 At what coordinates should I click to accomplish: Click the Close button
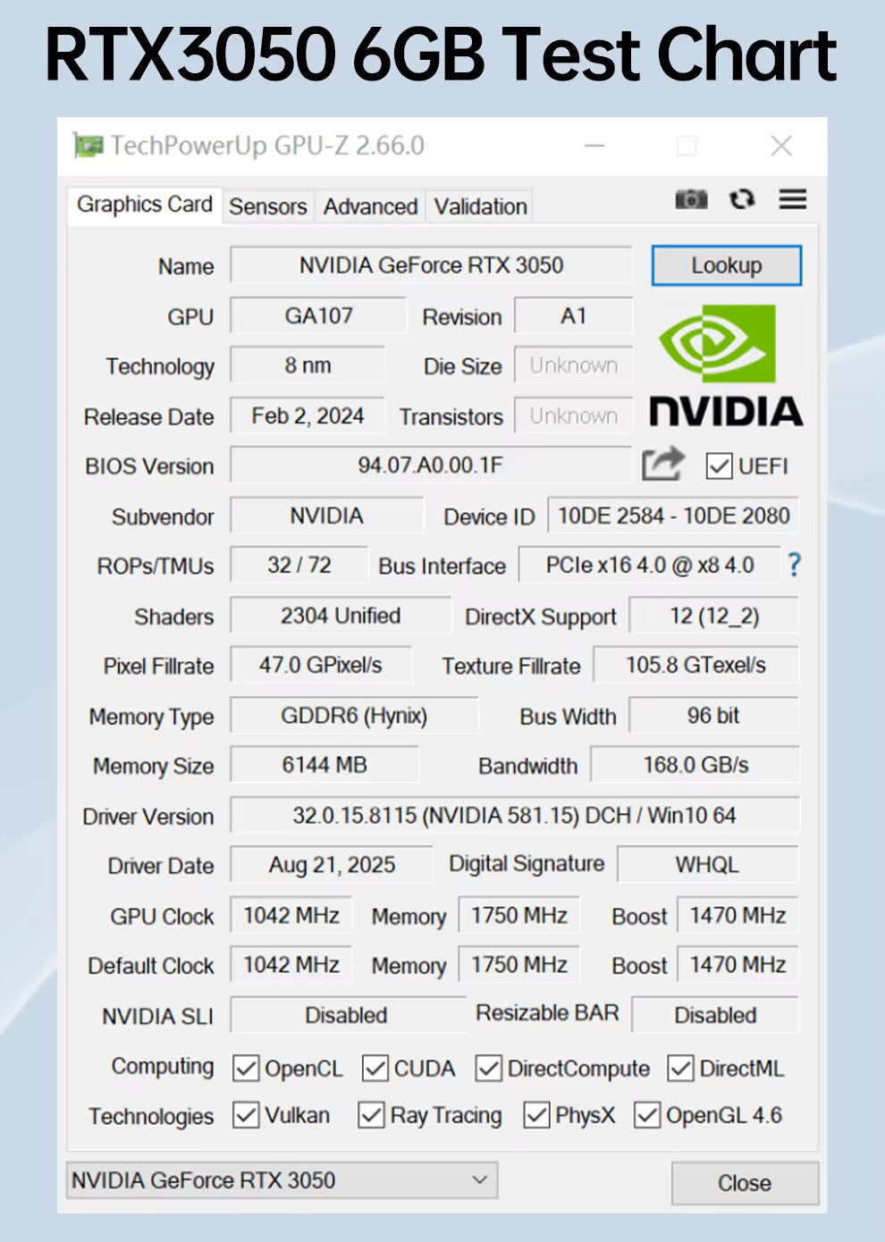(745, 1183)
